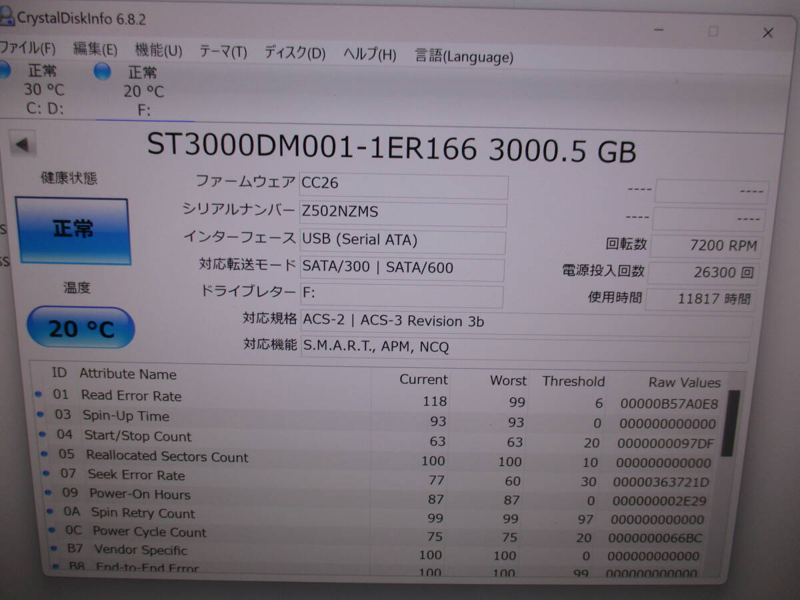Click the status dot for Spin-Up Time

pos(40,415)
